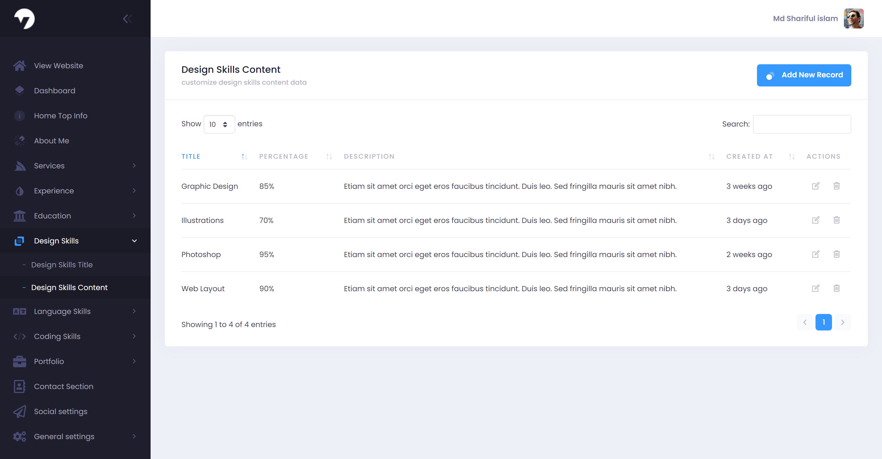
Task: Focus the Search input field
Action: (x=802, y=124)
